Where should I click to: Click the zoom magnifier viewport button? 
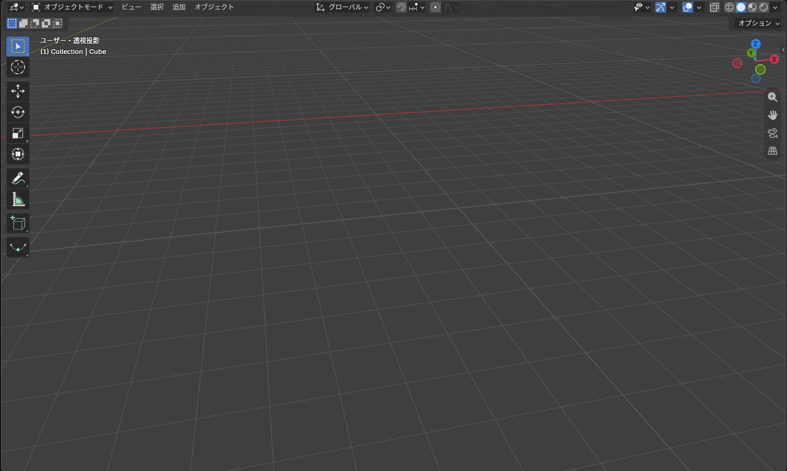click(773, 97)
